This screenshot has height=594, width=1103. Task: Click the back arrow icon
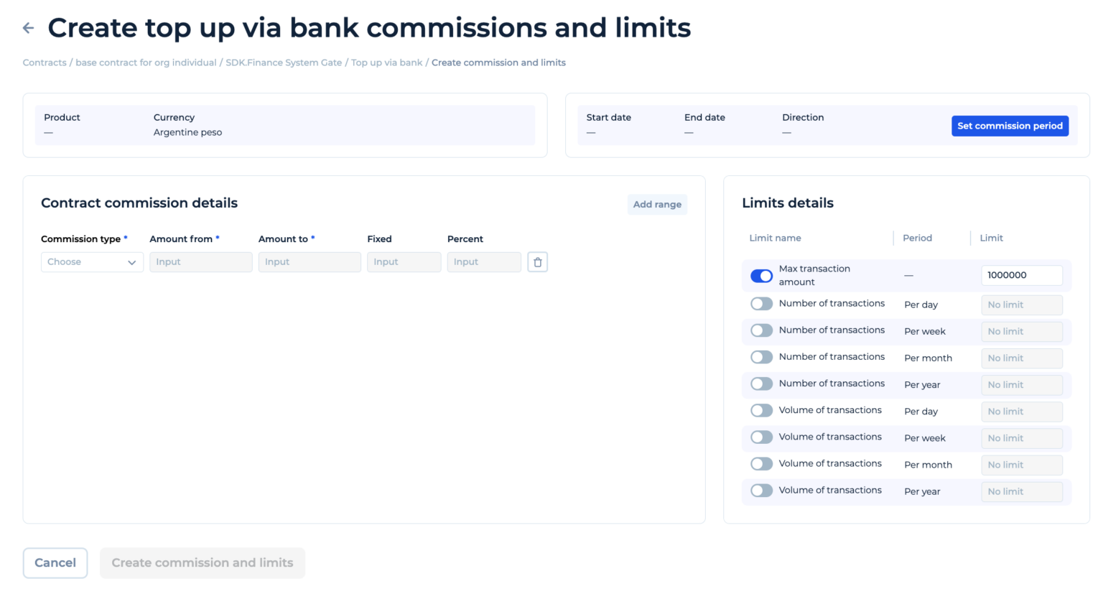[x=27, y=27]
